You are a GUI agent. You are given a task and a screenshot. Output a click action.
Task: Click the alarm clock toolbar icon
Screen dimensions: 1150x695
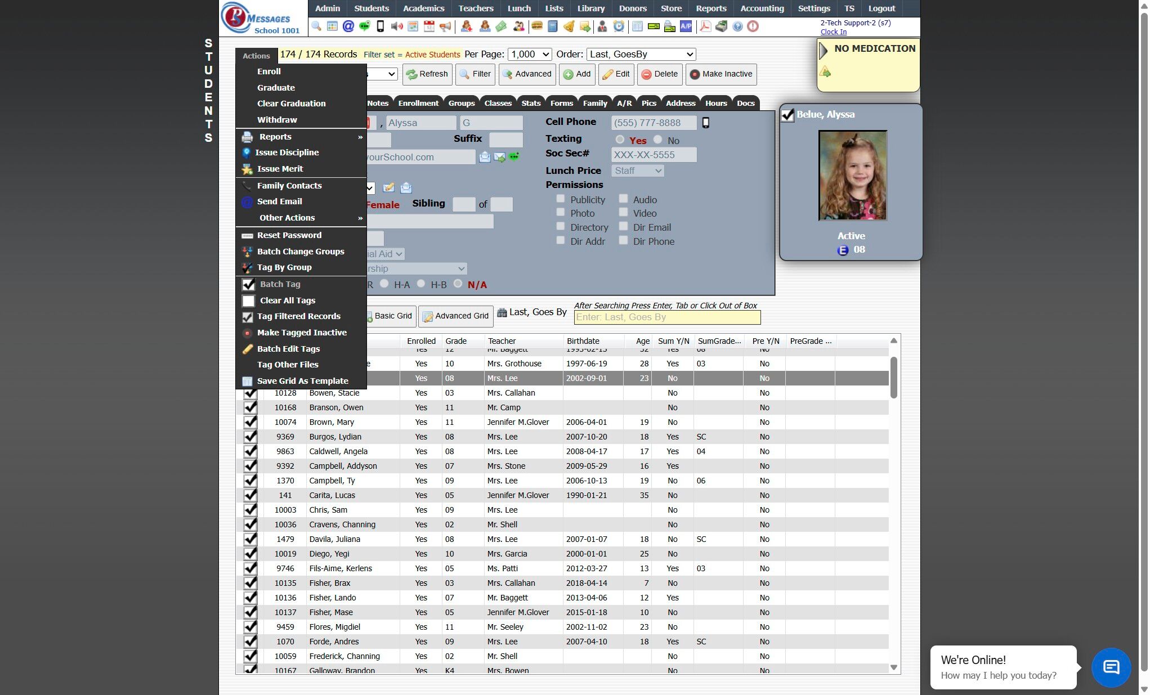pos(619,26)
